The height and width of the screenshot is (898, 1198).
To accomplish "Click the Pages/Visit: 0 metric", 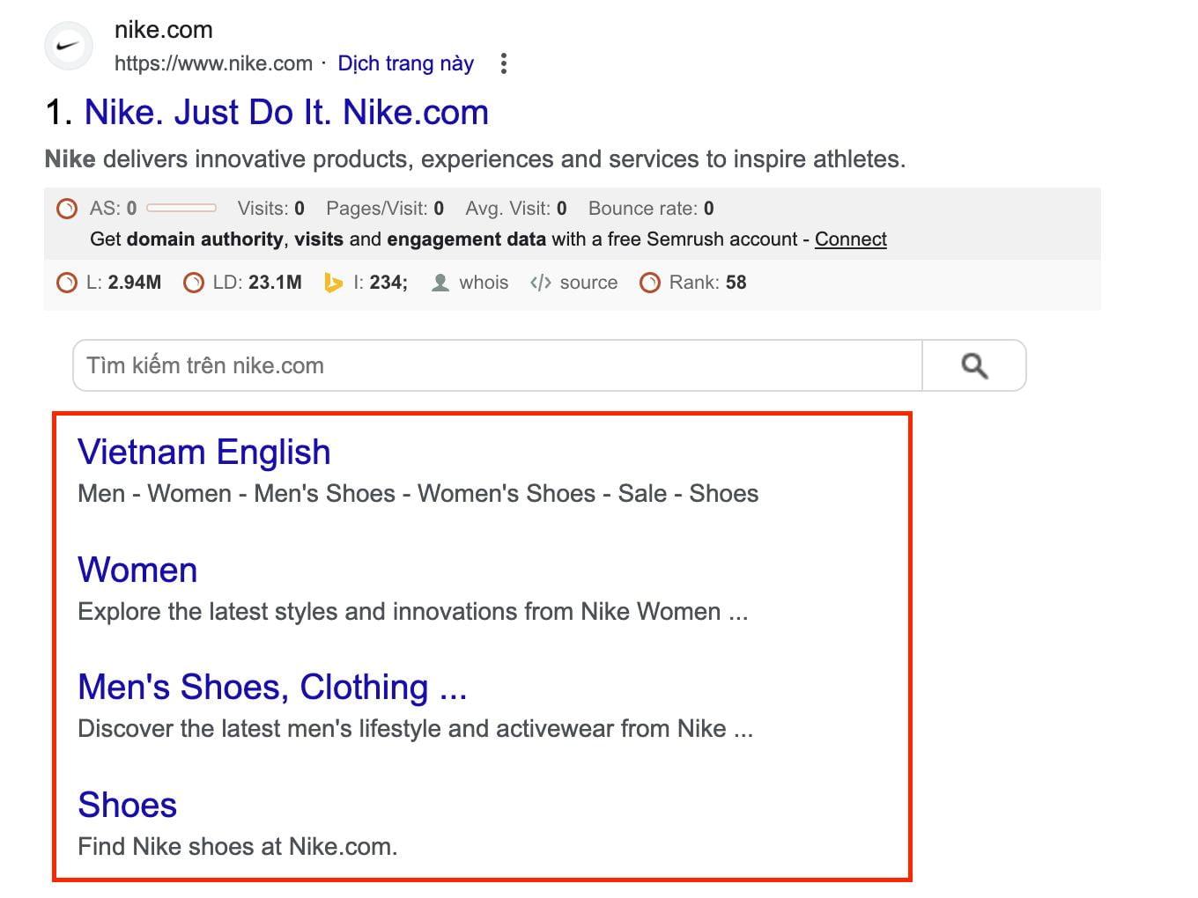I will [x=385, y=209].
